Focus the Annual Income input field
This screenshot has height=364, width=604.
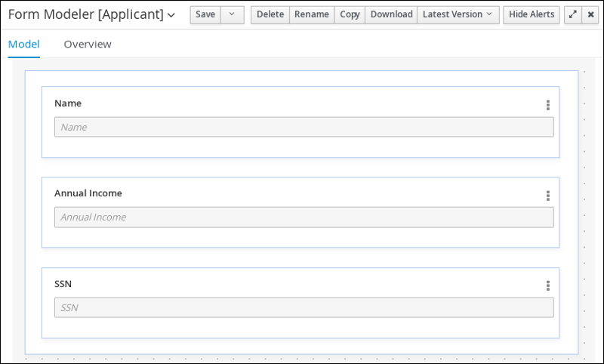click(304, 217)
